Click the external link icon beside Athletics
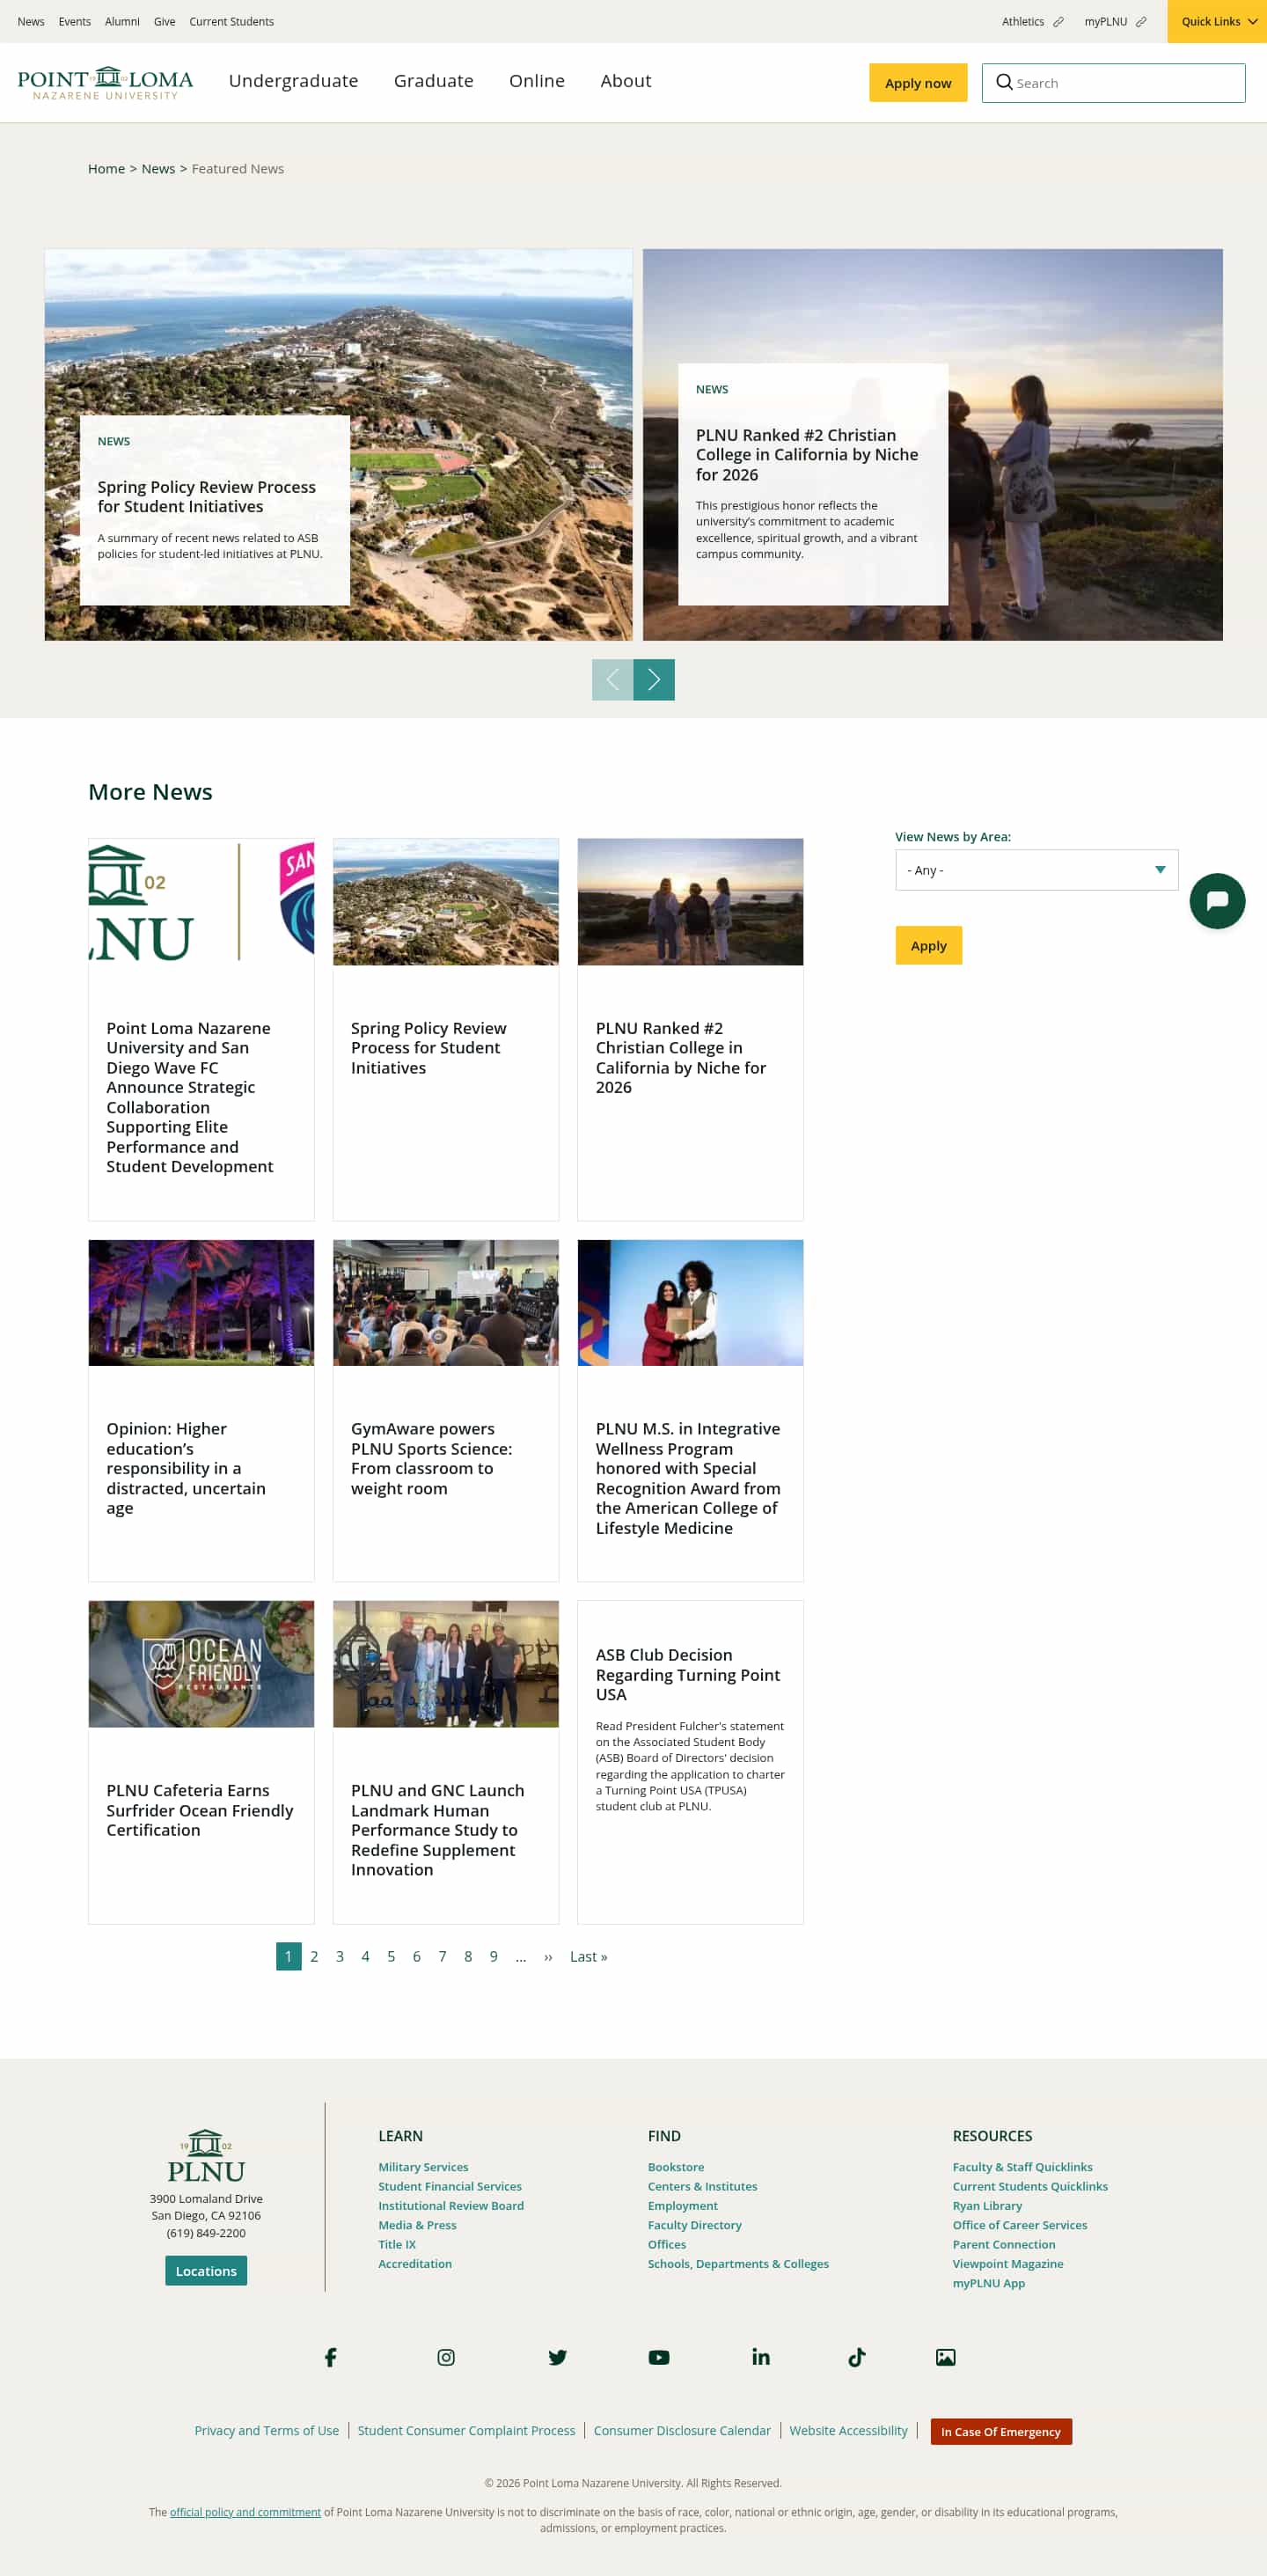The image size is (1267, 2576). pyautogui.click(x=1058, y=22)
